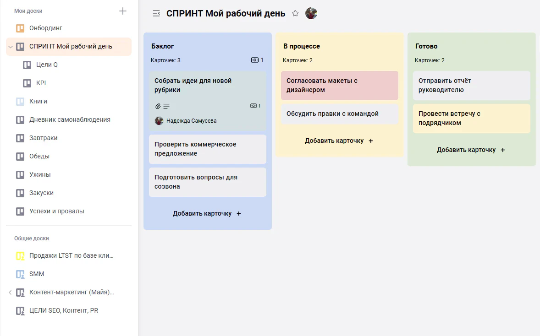Collapse the СПРИНТ Мой рабочий день tree

click(x=11, y=47)
